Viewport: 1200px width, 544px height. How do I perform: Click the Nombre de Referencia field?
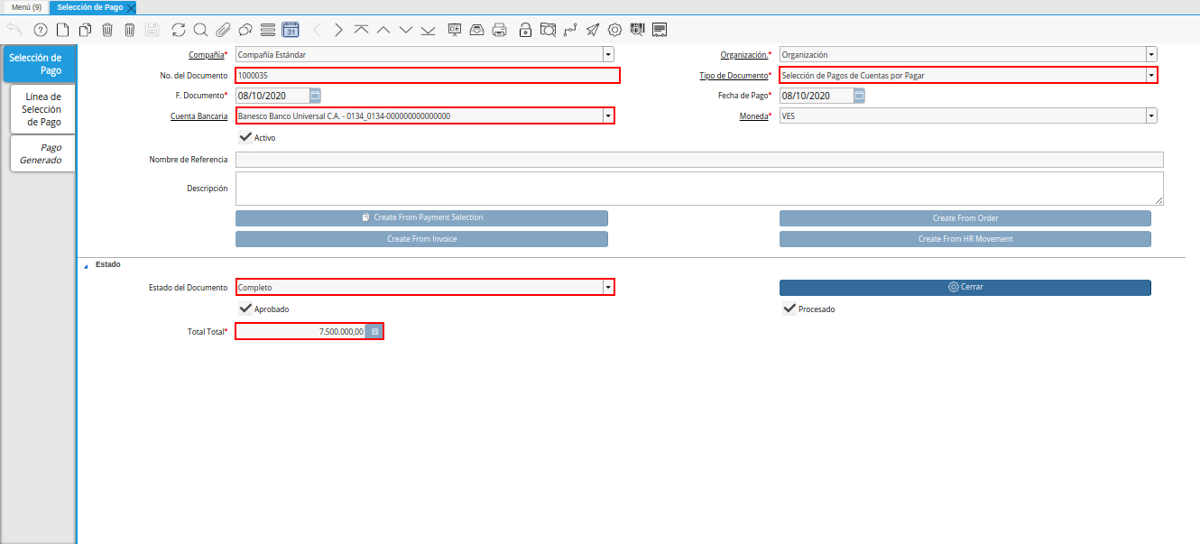tap(699, 160)
